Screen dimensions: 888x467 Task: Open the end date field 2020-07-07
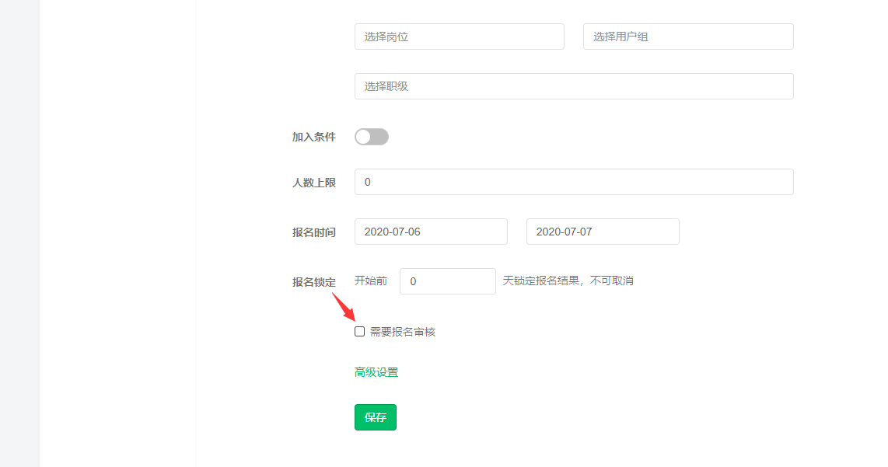[x=603, y=232]
